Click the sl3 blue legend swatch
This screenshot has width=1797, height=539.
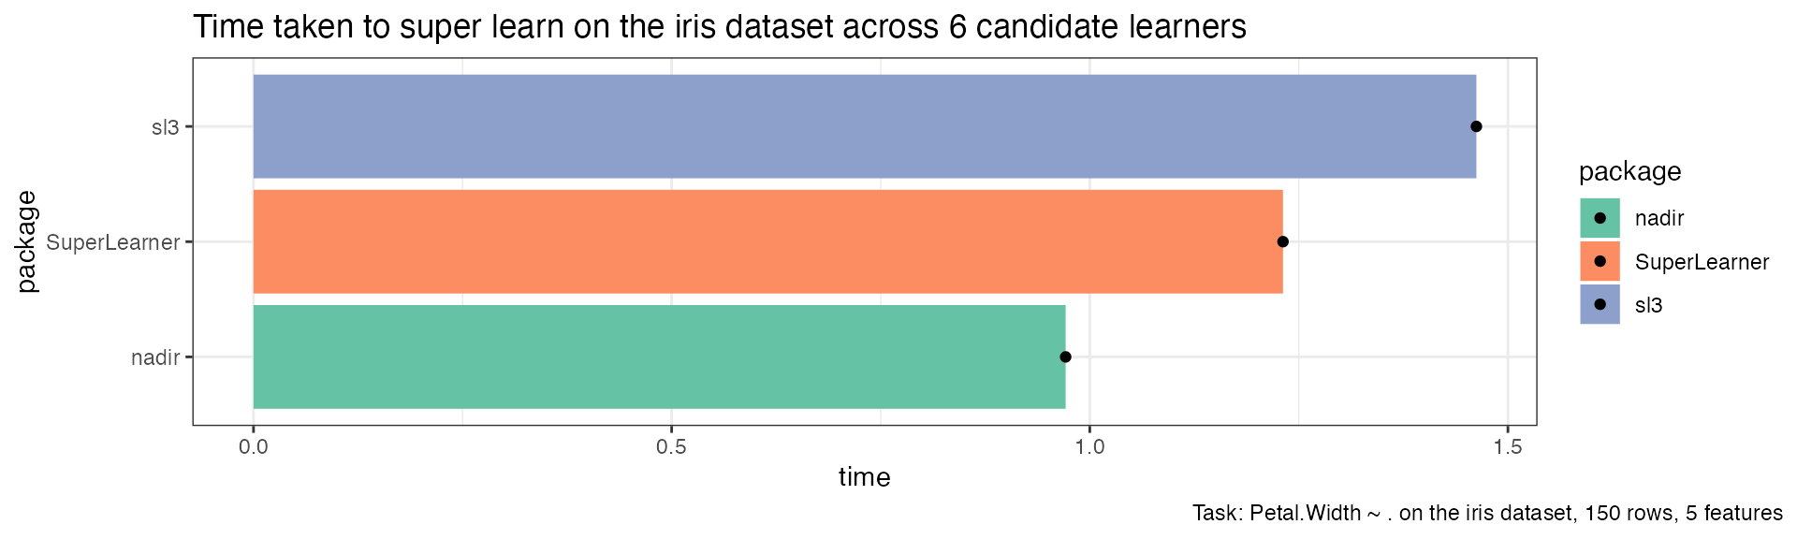(1600, 304)
